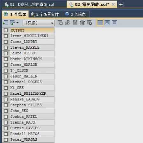Screen dimensions: 143x143
Task: Select the cell Hazel_PHILTANKER
Action: coord(32,94)
